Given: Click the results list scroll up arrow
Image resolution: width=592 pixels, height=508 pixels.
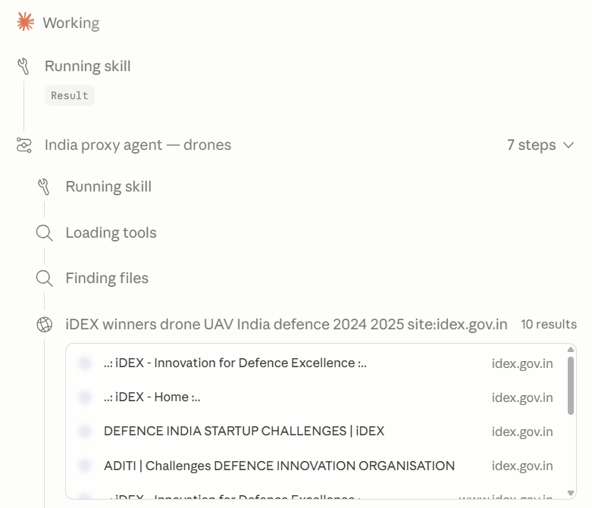Looking at the screenshot, I should 571,350.
